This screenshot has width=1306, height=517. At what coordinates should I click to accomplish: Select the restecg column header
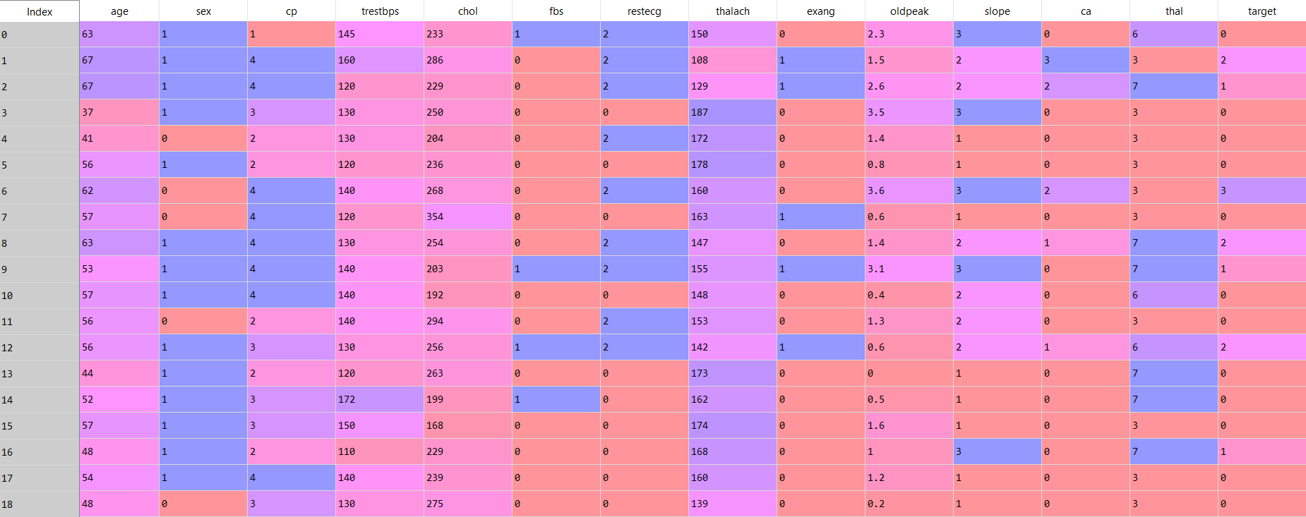(644, 11)
